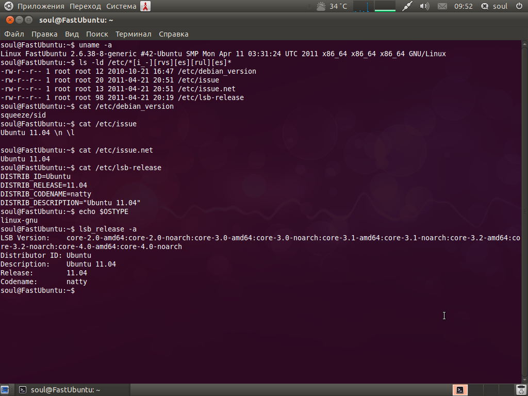Image resolution: width=528 pixels, height=396 pixels.
Task: Click the 'uname -a' command text
Action: coord(95,45)
